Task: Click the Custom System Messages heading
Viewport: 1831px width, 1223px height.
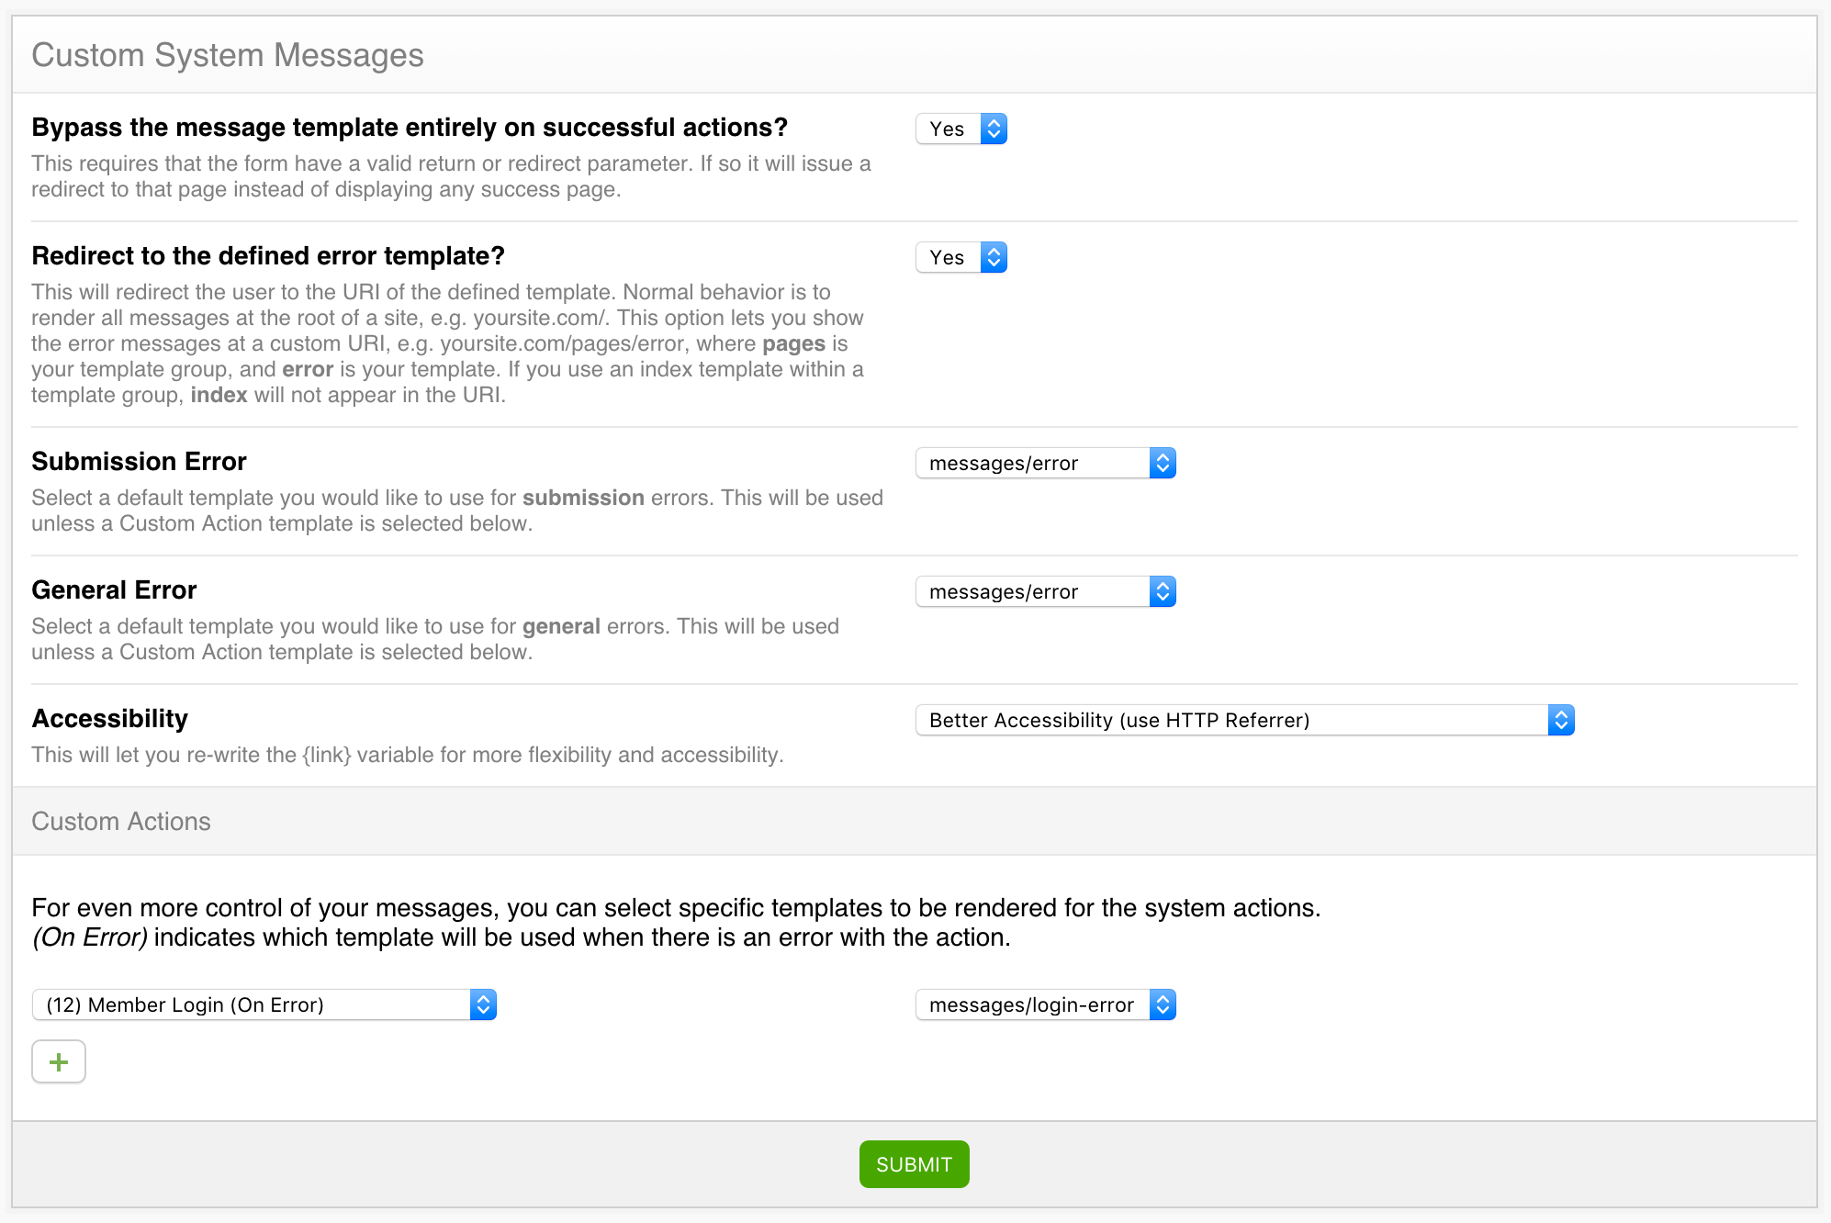Action: 228,55
